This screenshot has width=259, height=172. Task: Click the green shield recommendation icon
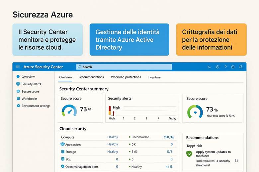pos(189,154)
